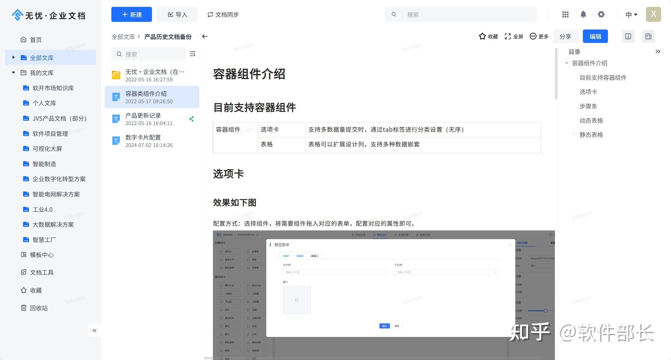Click the green share icon on 产品更新记录
Screen dimensions: 671x360
pyautogui.click(x=192, y=119)
